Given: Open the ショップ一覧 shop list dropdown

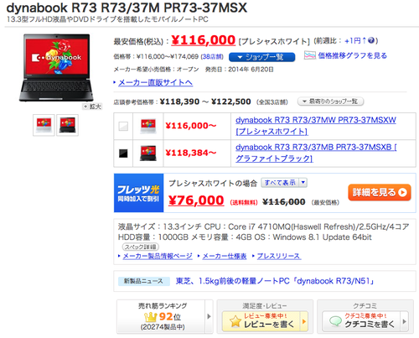Looking at the screenshot, I should [x=261, y=57].
